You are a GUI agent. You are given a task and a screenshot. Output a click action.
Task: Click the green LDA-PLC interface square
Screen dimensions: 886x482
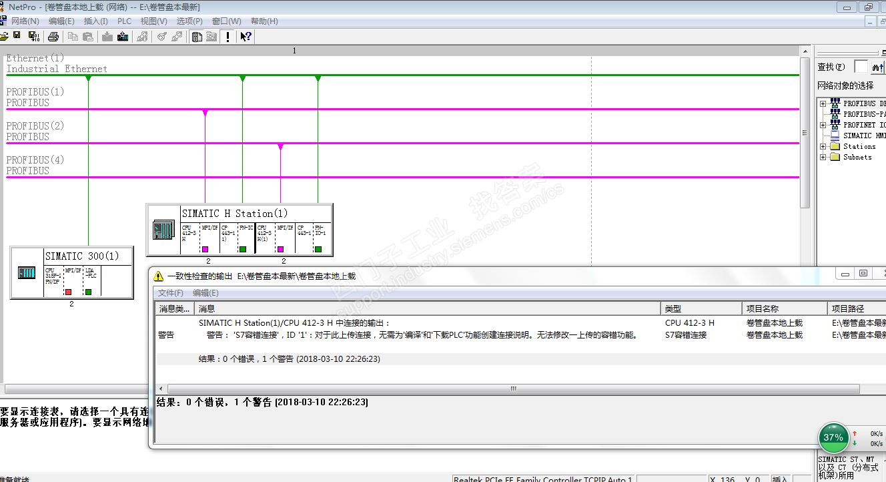coord(88,292)
